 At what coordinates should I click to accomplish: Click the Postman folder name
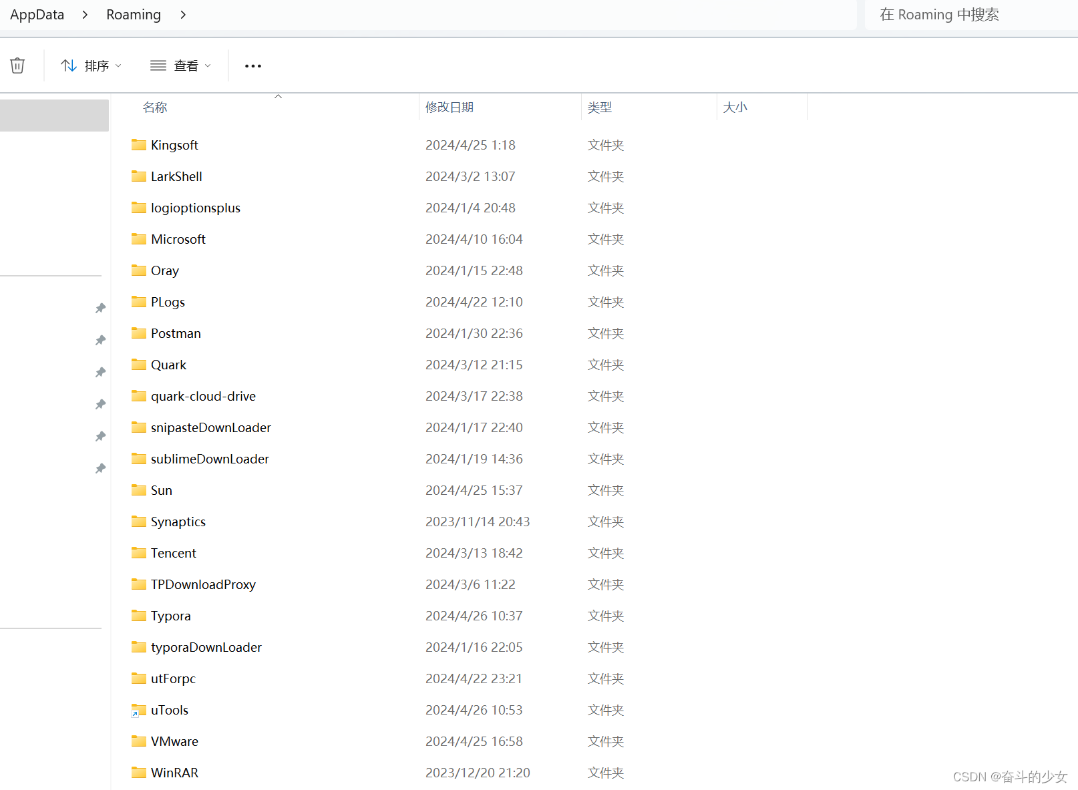coord(176,333)
